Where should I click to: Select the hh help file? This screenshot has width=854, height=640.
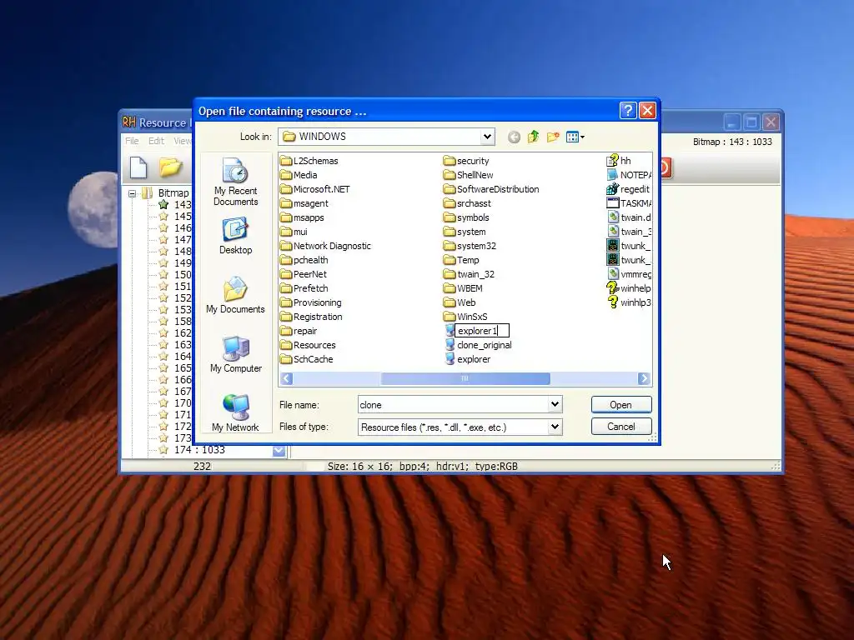pos(619,161)
